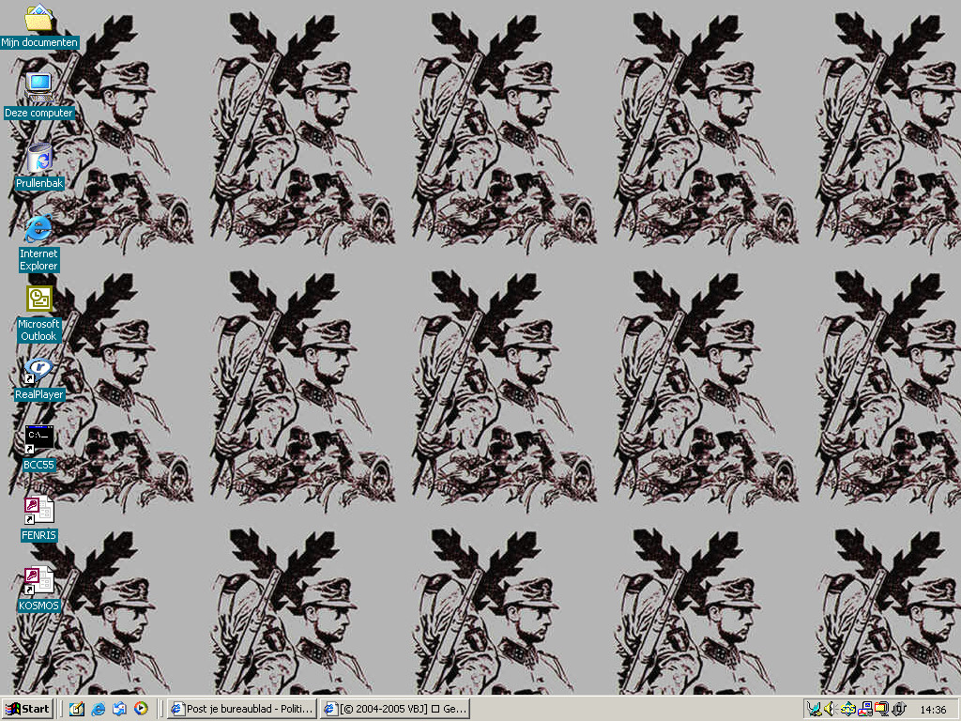Click the Start button
Image resolution: width=961 pixels, height=721 pixels.
(27, 709)
